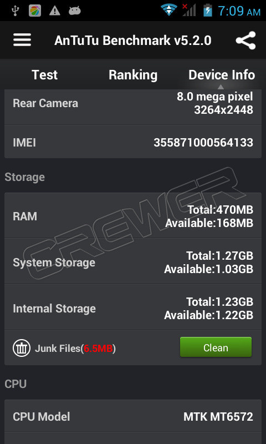Screen dimensions: 266x444
Task: Select the RAM storage row
Action: point(133,215)
